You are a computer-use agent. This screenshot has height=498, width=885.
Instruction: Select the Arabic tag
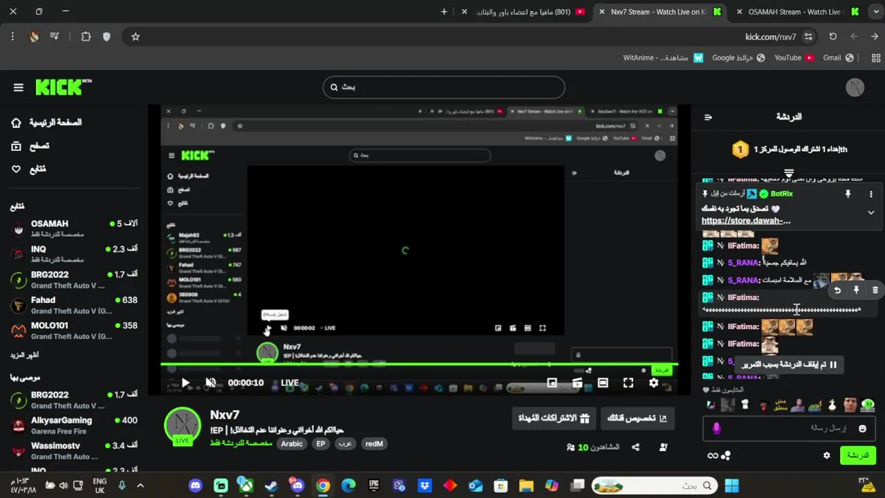(x=292, y=444)
